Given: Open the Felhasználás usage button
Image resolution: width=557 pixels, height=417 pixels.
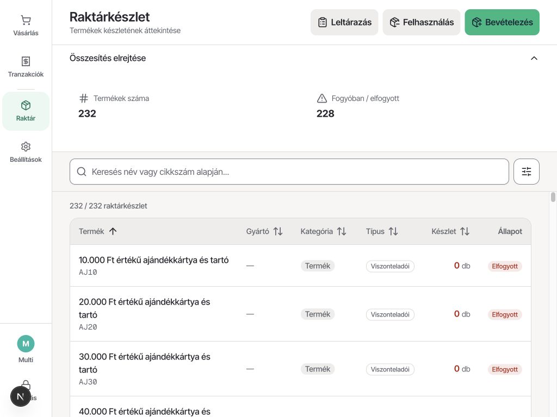Looking at the screenshot, I should point(422,22).
